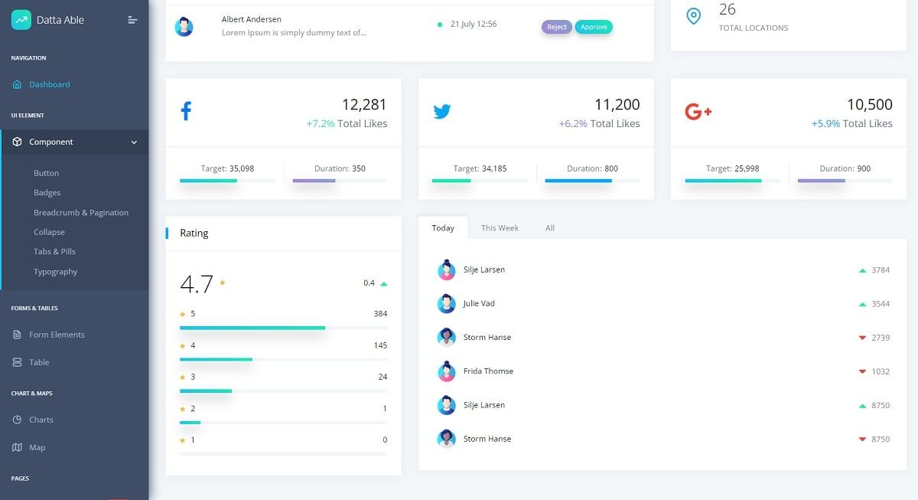Image resolution: width=918 pixels, height=500 pixels.
Task: Select the Today tab
Action: (442, 227)
